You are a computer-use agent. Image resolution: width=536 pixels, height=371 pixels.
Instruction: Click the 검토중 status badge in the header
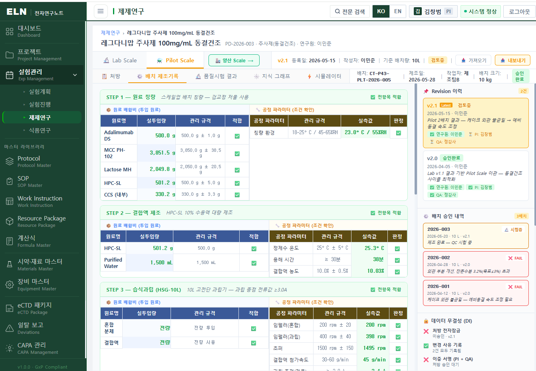(438, 60)
